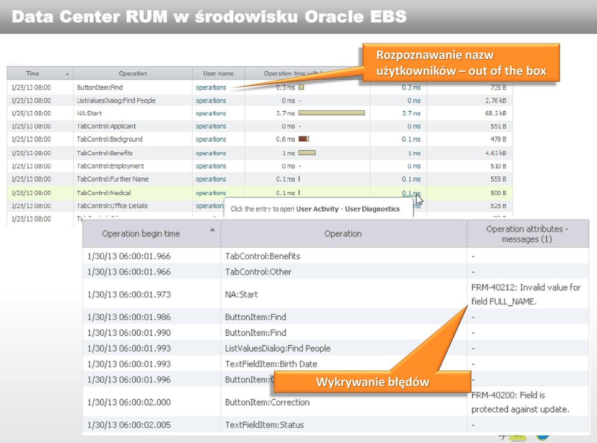
Task: Open the operations link in the ButtonItem:Find row
Action: (x=211, y=87)
